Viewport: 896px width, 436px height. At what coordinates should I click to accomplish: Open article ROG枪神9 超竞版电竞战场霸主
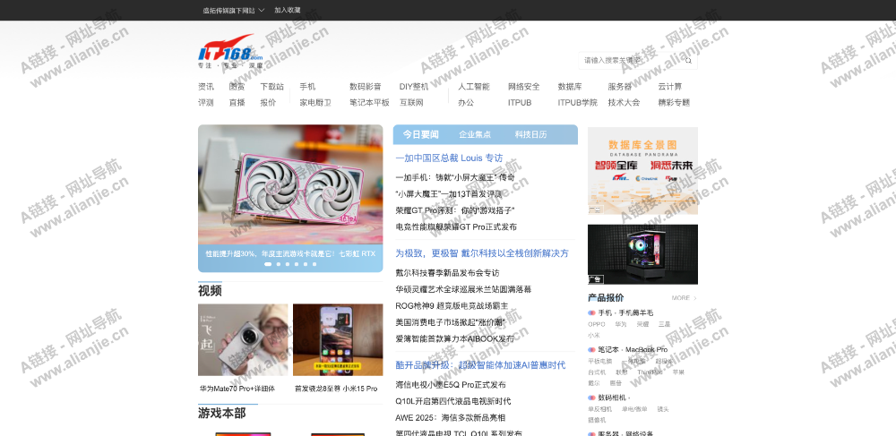point(452,306)
